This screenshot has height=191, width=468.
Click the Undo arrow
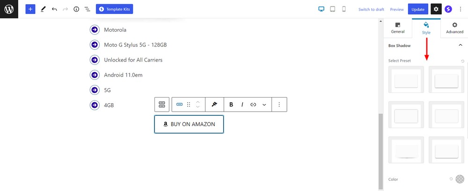[x=54, y=9]
